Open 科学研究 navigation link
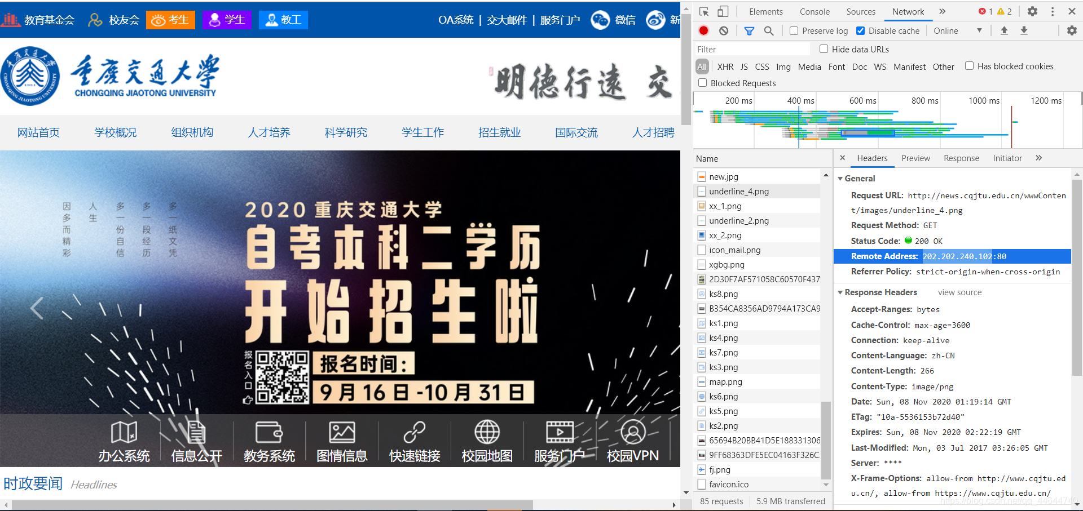1083x511 pixels. click(346, 132)
